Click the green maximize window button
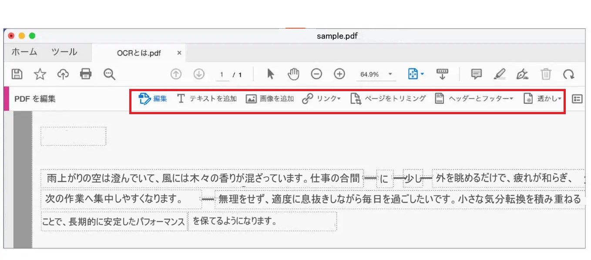Screen dimensions: 591x260 click(32, 36)
